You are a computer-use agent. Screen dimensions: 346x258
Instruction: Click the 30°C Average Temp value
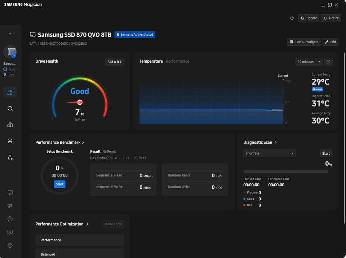click(x=320, y=121)
